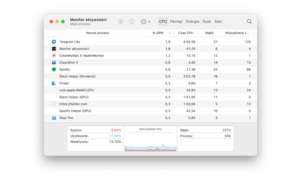This screenshot has width=306, height=186.
Task: Select the Slack Helper (Renderer) process
Action: [78, 76]
